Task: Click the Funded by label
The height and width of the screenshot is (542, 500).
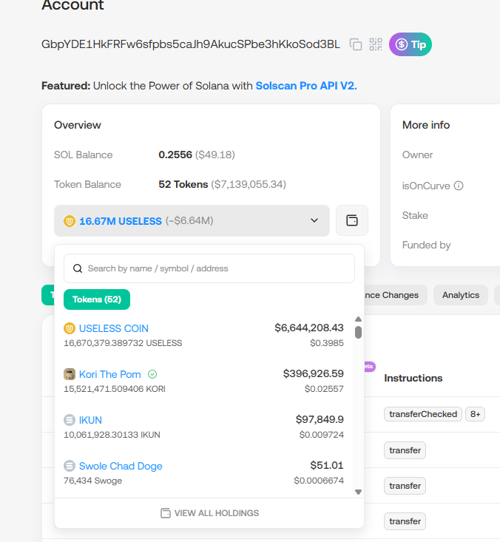Action: coord(426,245)
